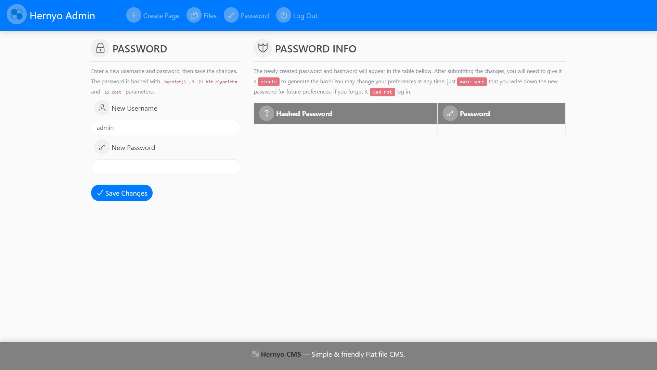Click the key icon beside Password menu
This screenshot has width=657, height=370.
click(231, 15)
